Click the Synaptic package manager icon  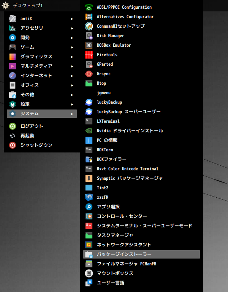coord(89,178)
